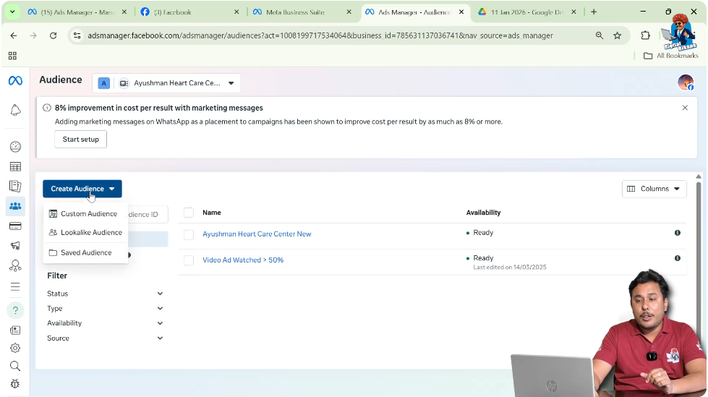Screen dimensions: 708x397
Task: Open the notifications bell in sidebar
Action: (x=15, y=110)
